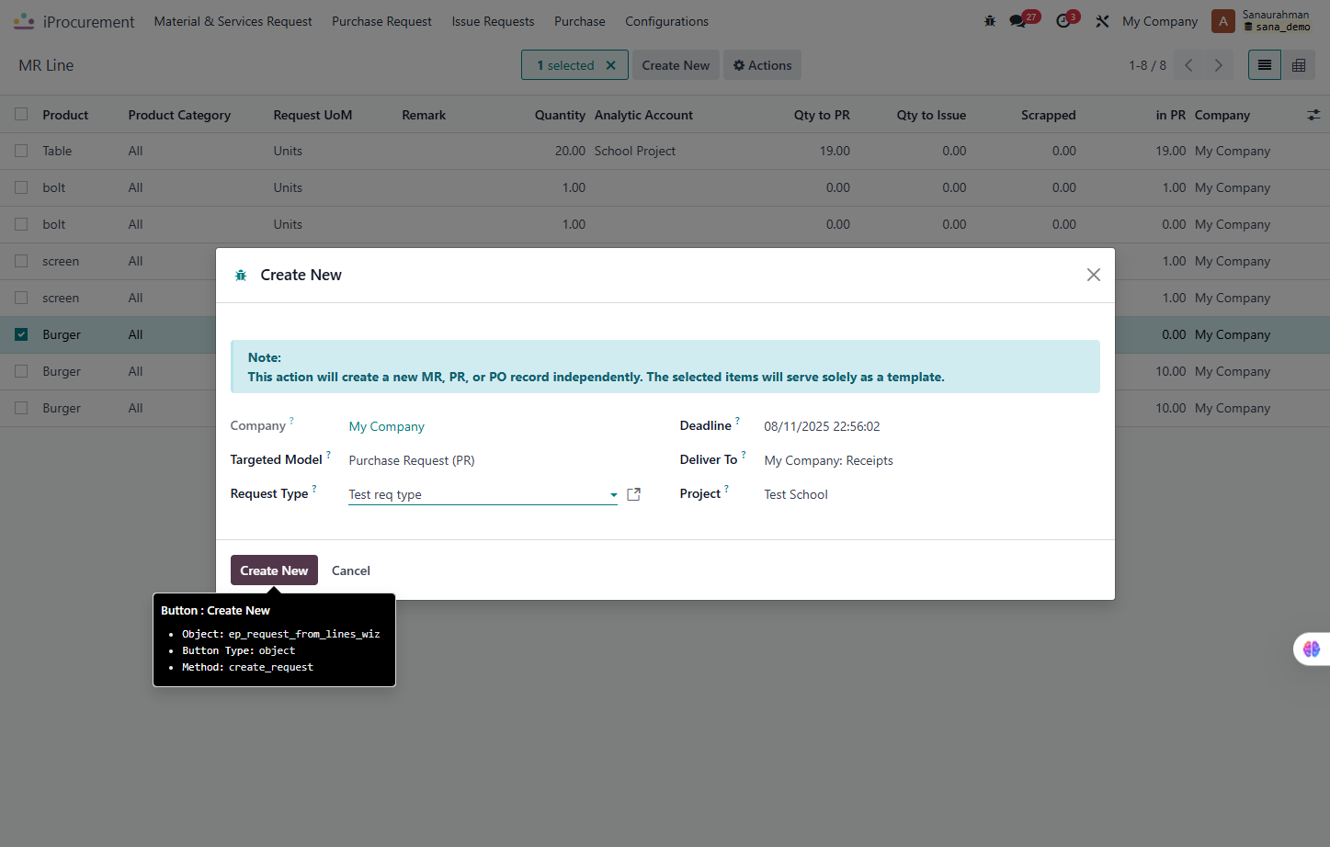The width and height of the screenshot is (1330, 847).
Task: Click the debug bug icon in navbar
Action: [990, 21]
